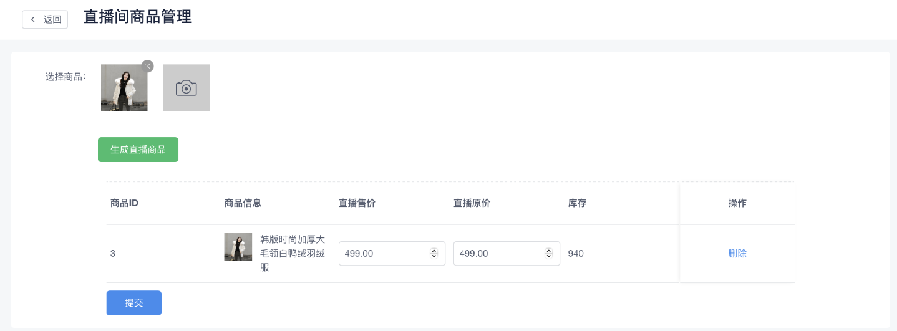Click the 商品信息 column header
The width and height of the screenshot is (897, 331).
pos(243,203)
